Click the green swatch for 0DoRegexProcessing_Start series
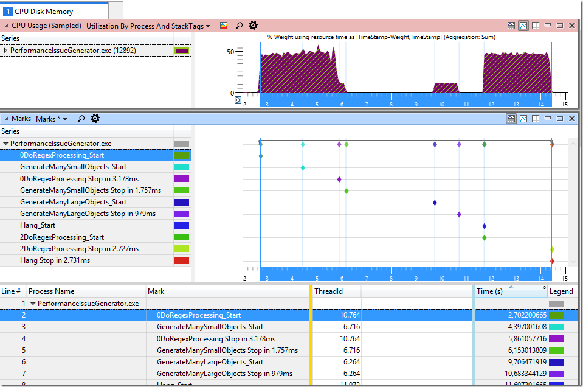Viewport: 583px width, 387px height. click(x=182, y=156)
